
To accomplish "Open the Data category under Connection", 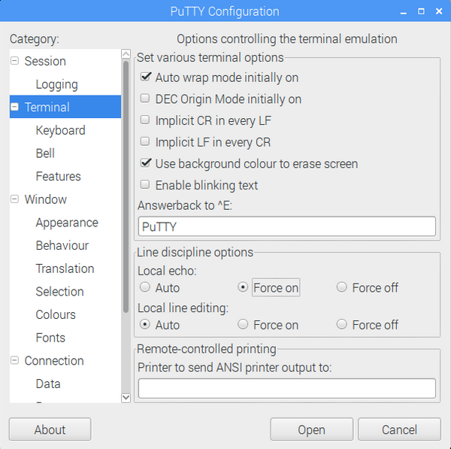I will click(x=48, y=384).
